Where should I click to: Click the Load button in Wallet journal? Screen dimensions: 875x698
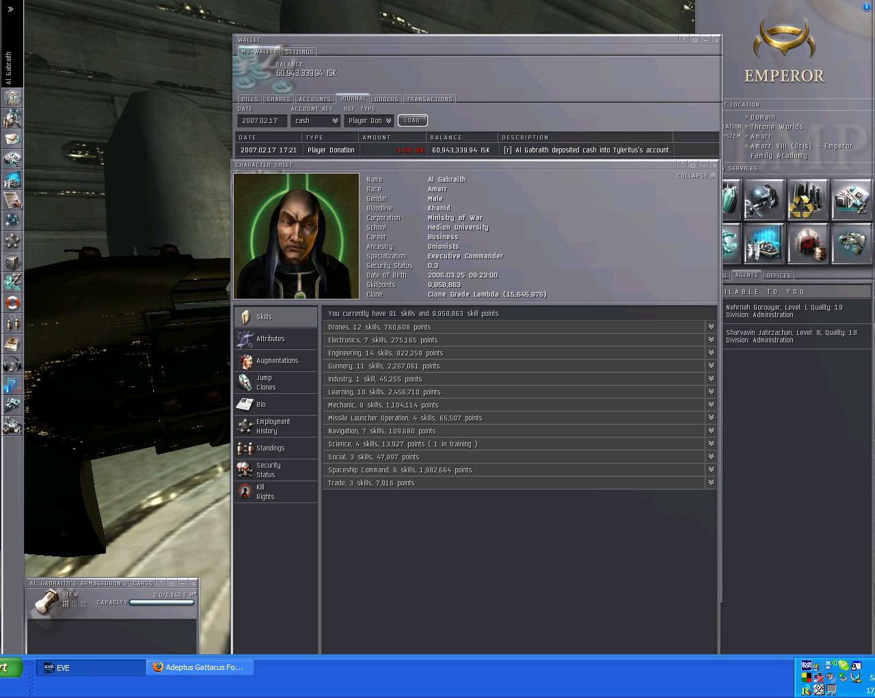tap(412, 120)
